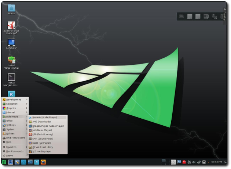
Task: Launch JuK (Music Player)
Action: (x=47, y=130)
